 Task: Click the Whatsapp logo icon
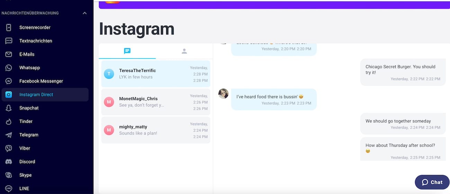tap(9, 68)
